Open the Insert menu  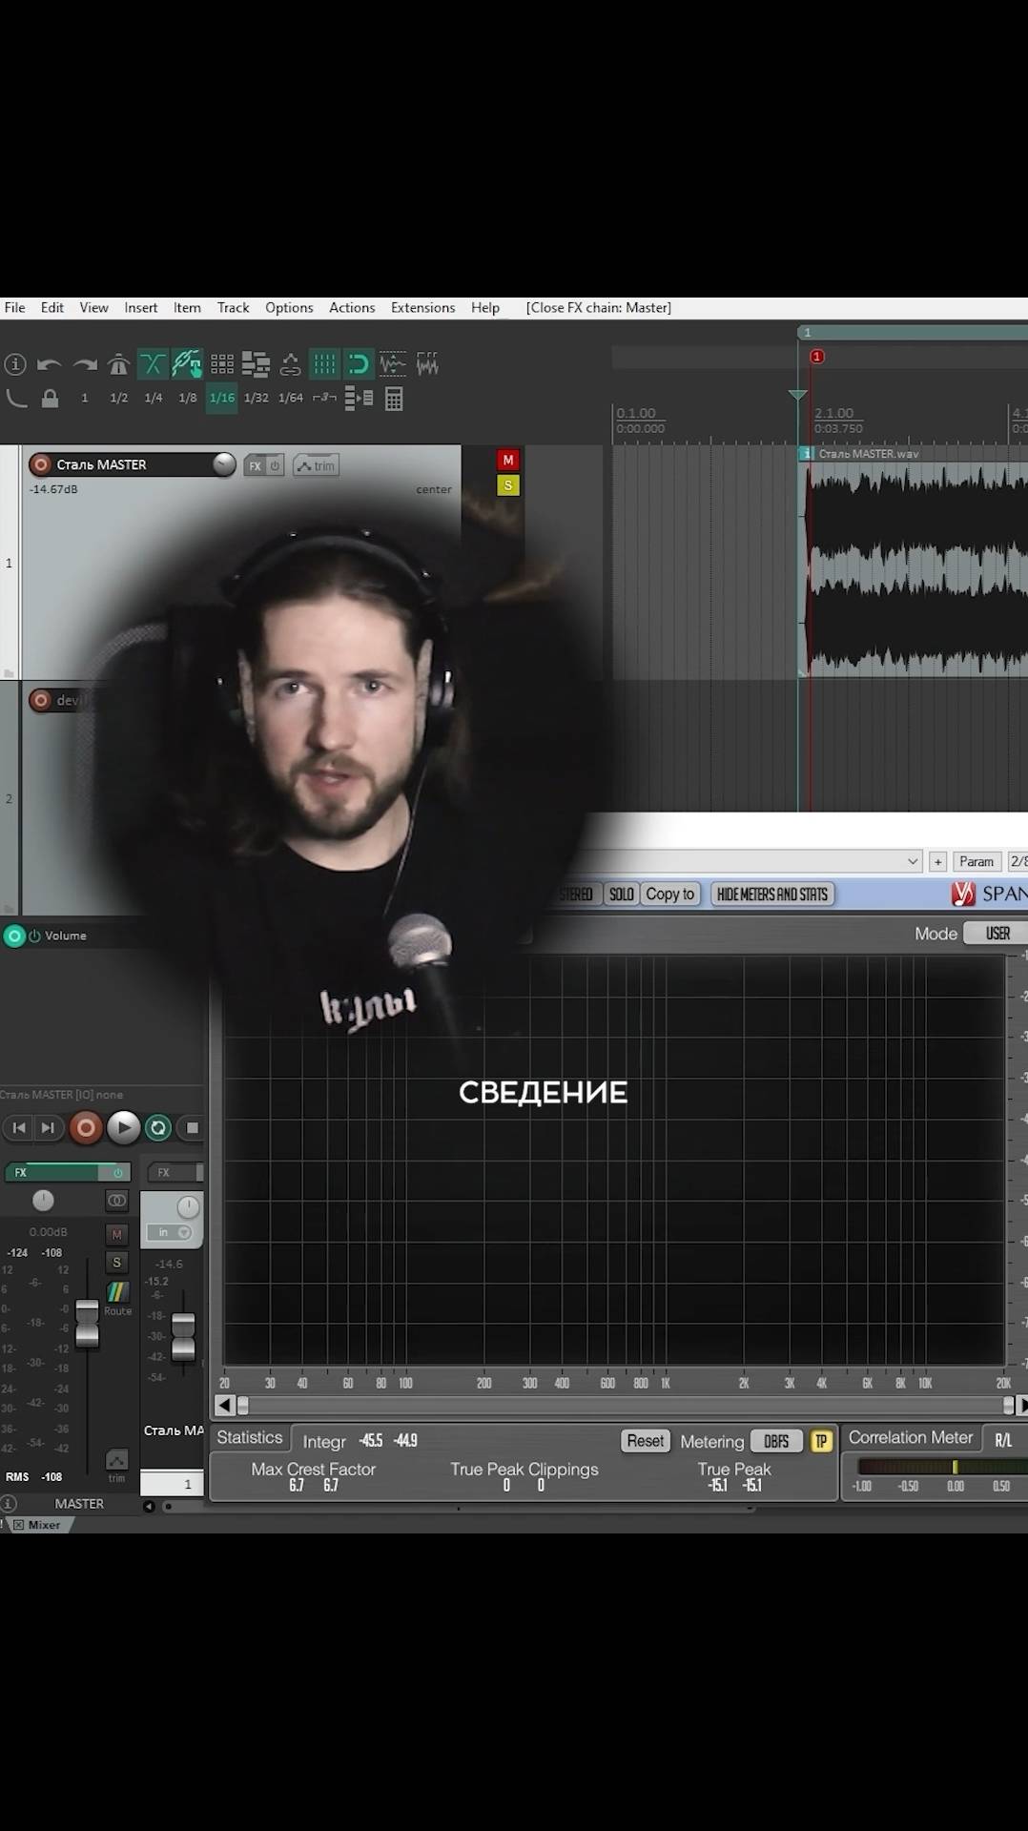[141, 307]
